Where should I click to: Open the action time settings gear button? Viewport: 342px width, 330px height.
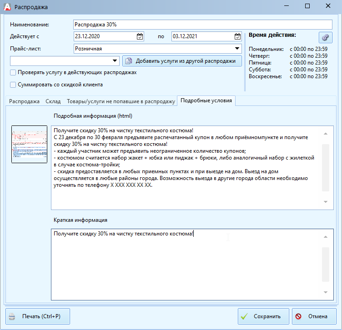(326, 37)
